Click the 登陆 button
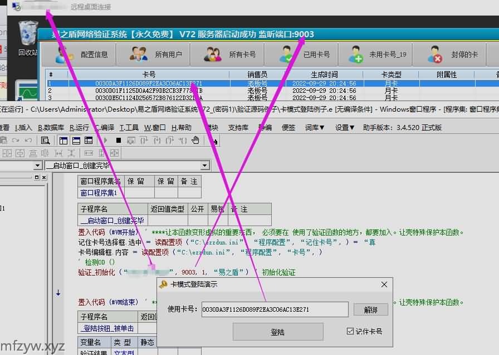The width and height of the screenshot is (499, 355). 277,332
